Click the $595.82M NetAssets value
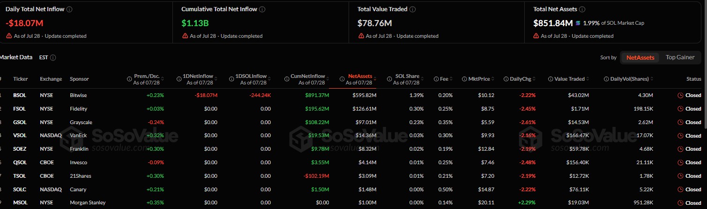The image size is (707, 209). click(365, 95)
